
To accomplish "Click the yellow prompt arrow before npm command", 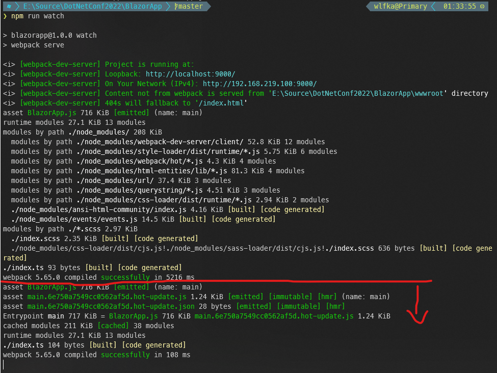I will 5,16.
